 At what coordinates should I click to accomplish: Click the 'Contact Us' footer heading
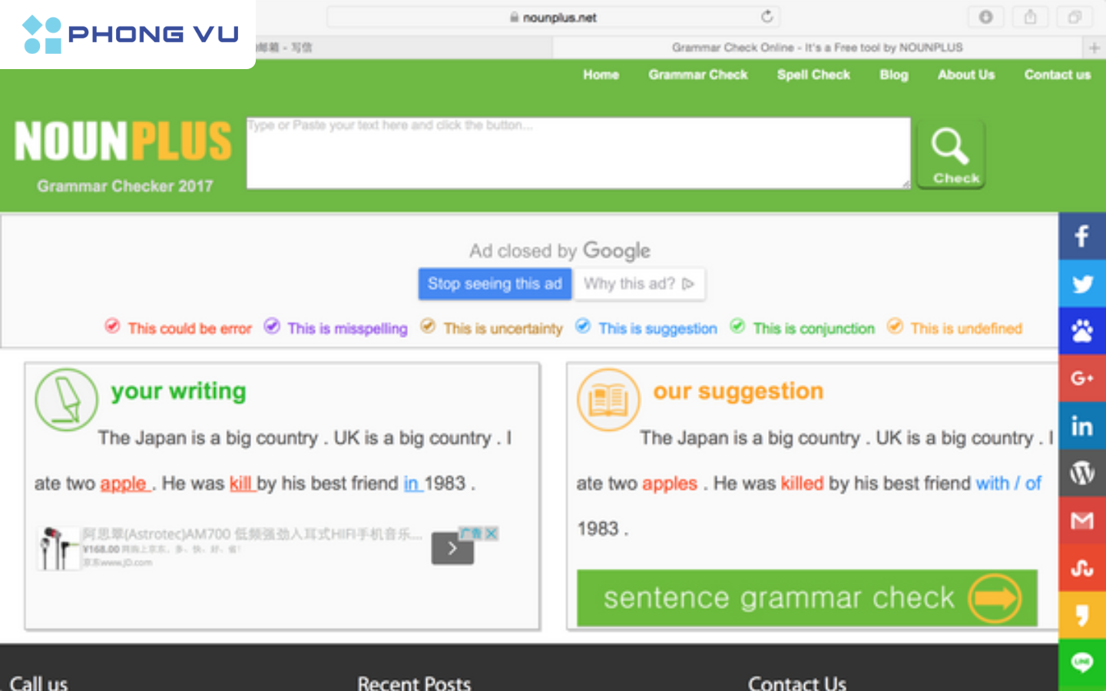pos(797,683)
